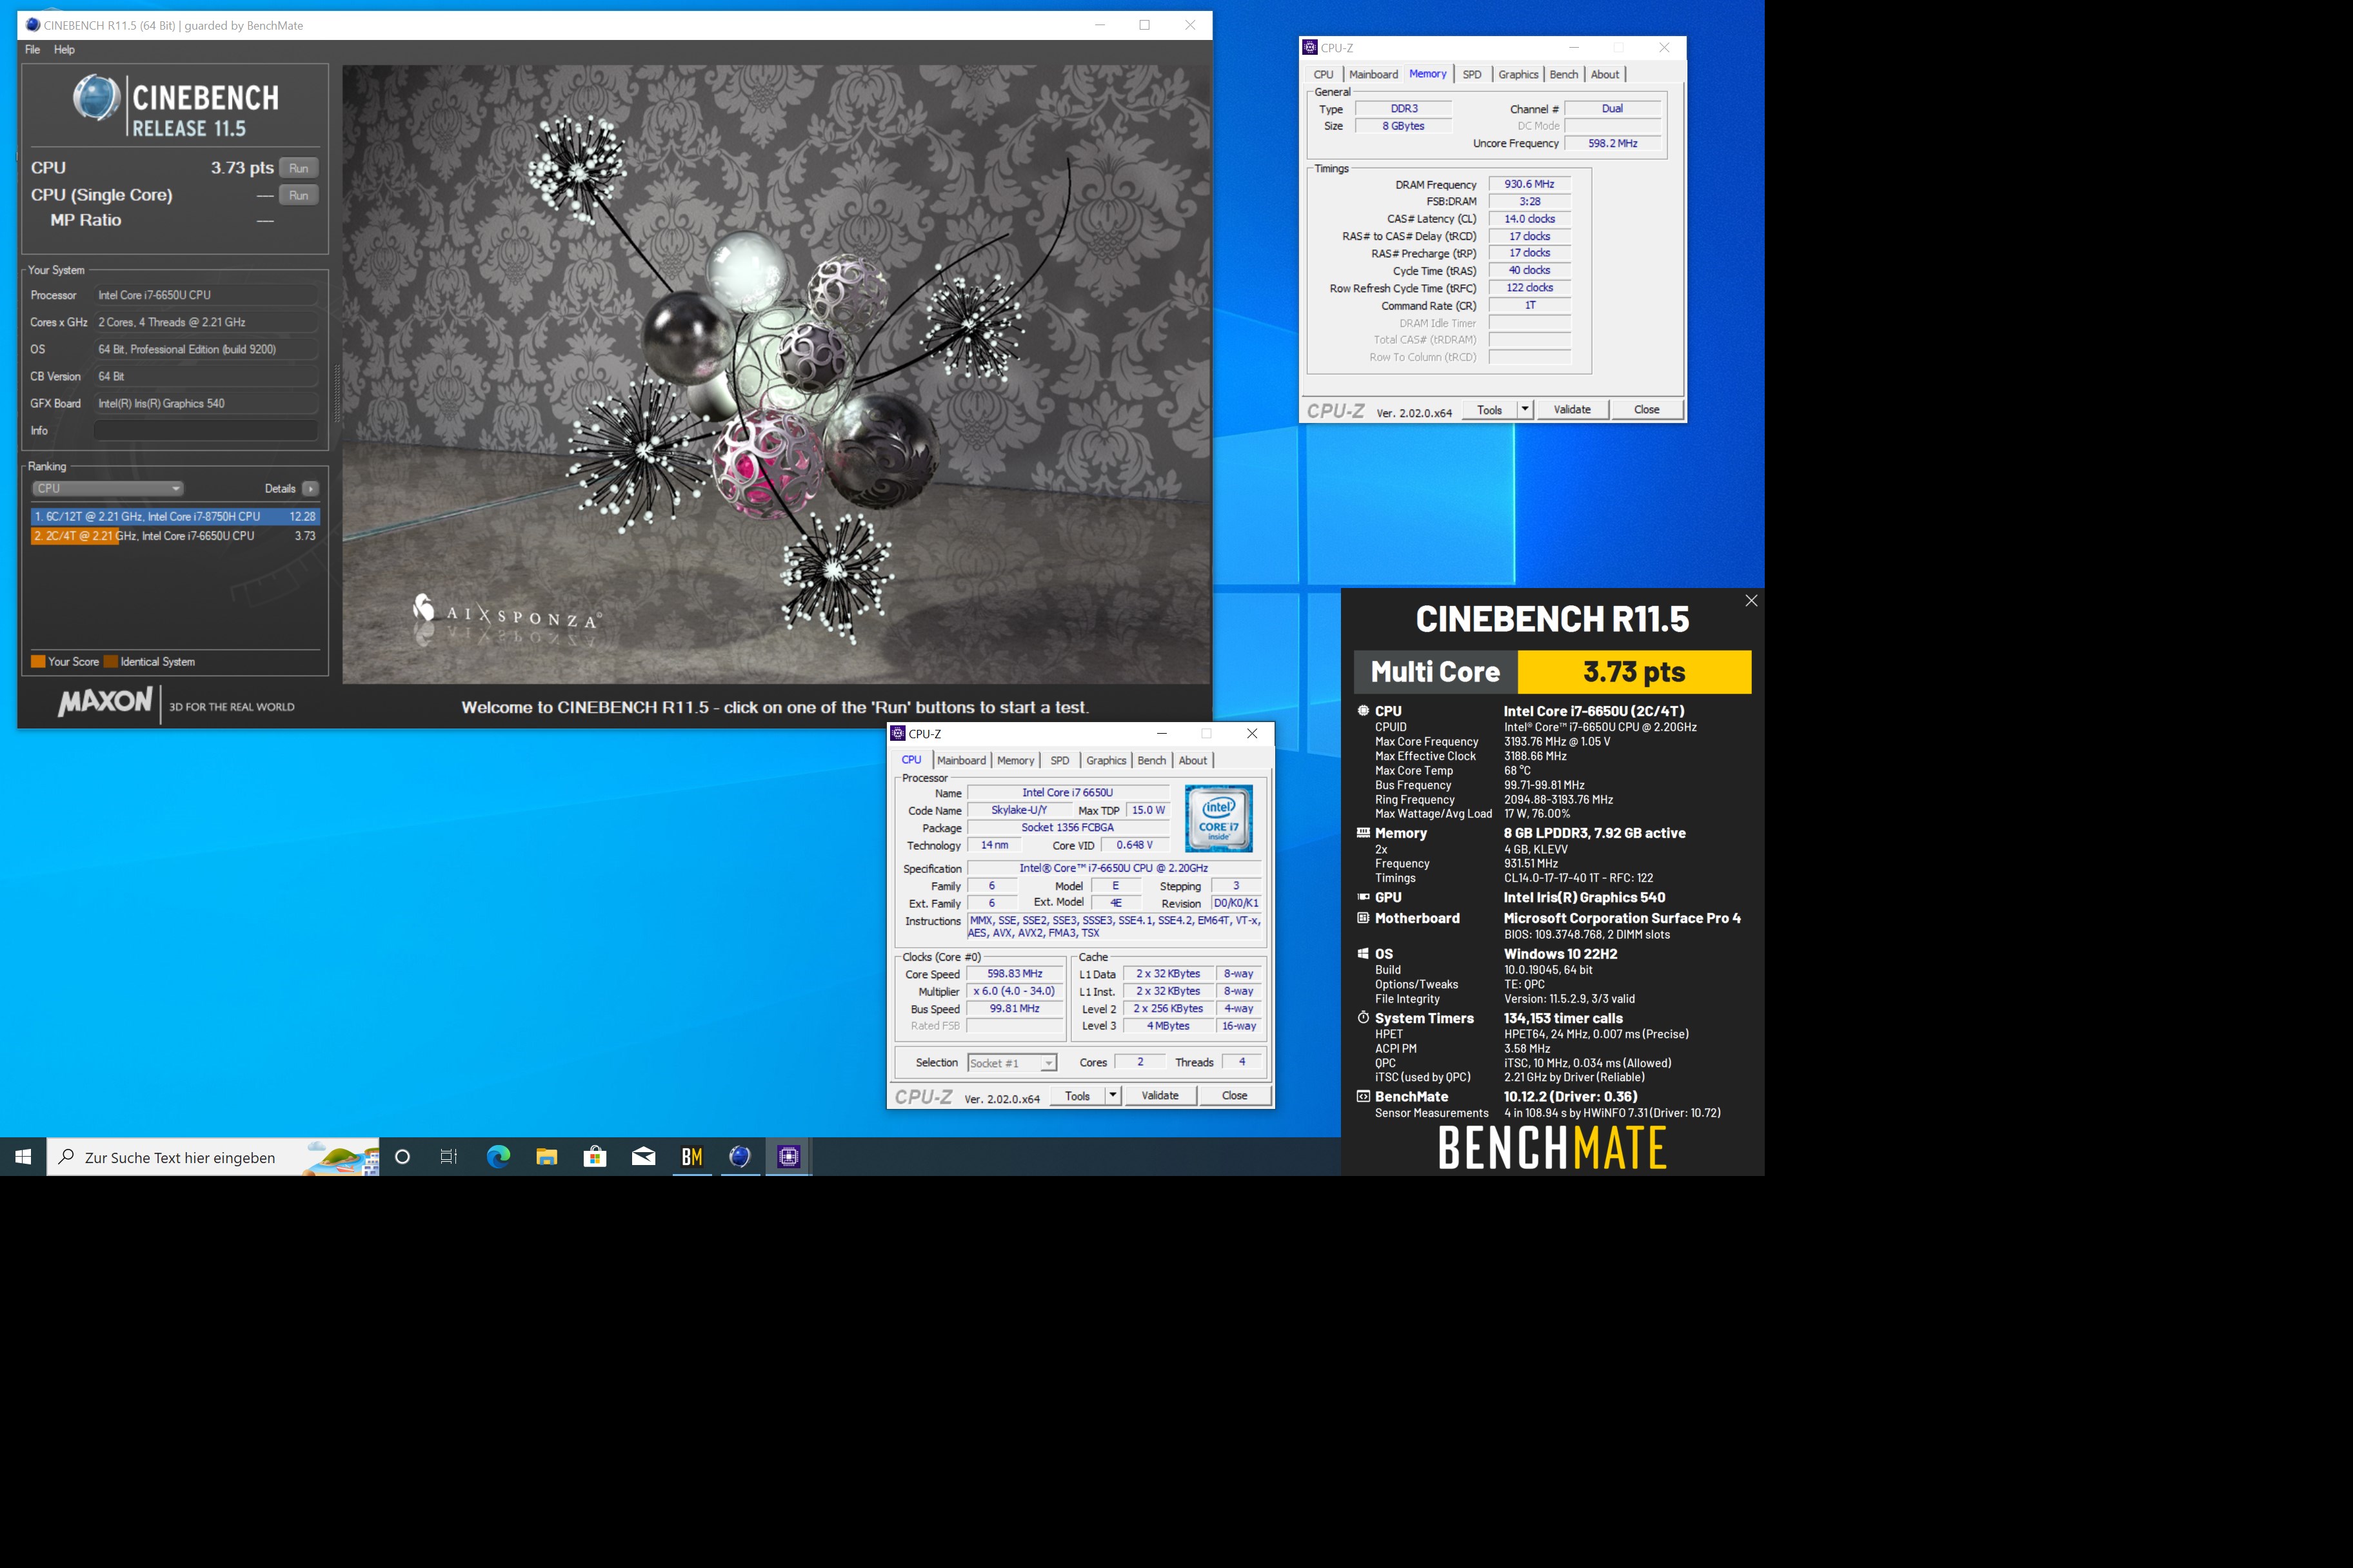
Task: Switch to Cinebench via taskbar icon
Action: pyautogui.click(x=740, y=1156)
